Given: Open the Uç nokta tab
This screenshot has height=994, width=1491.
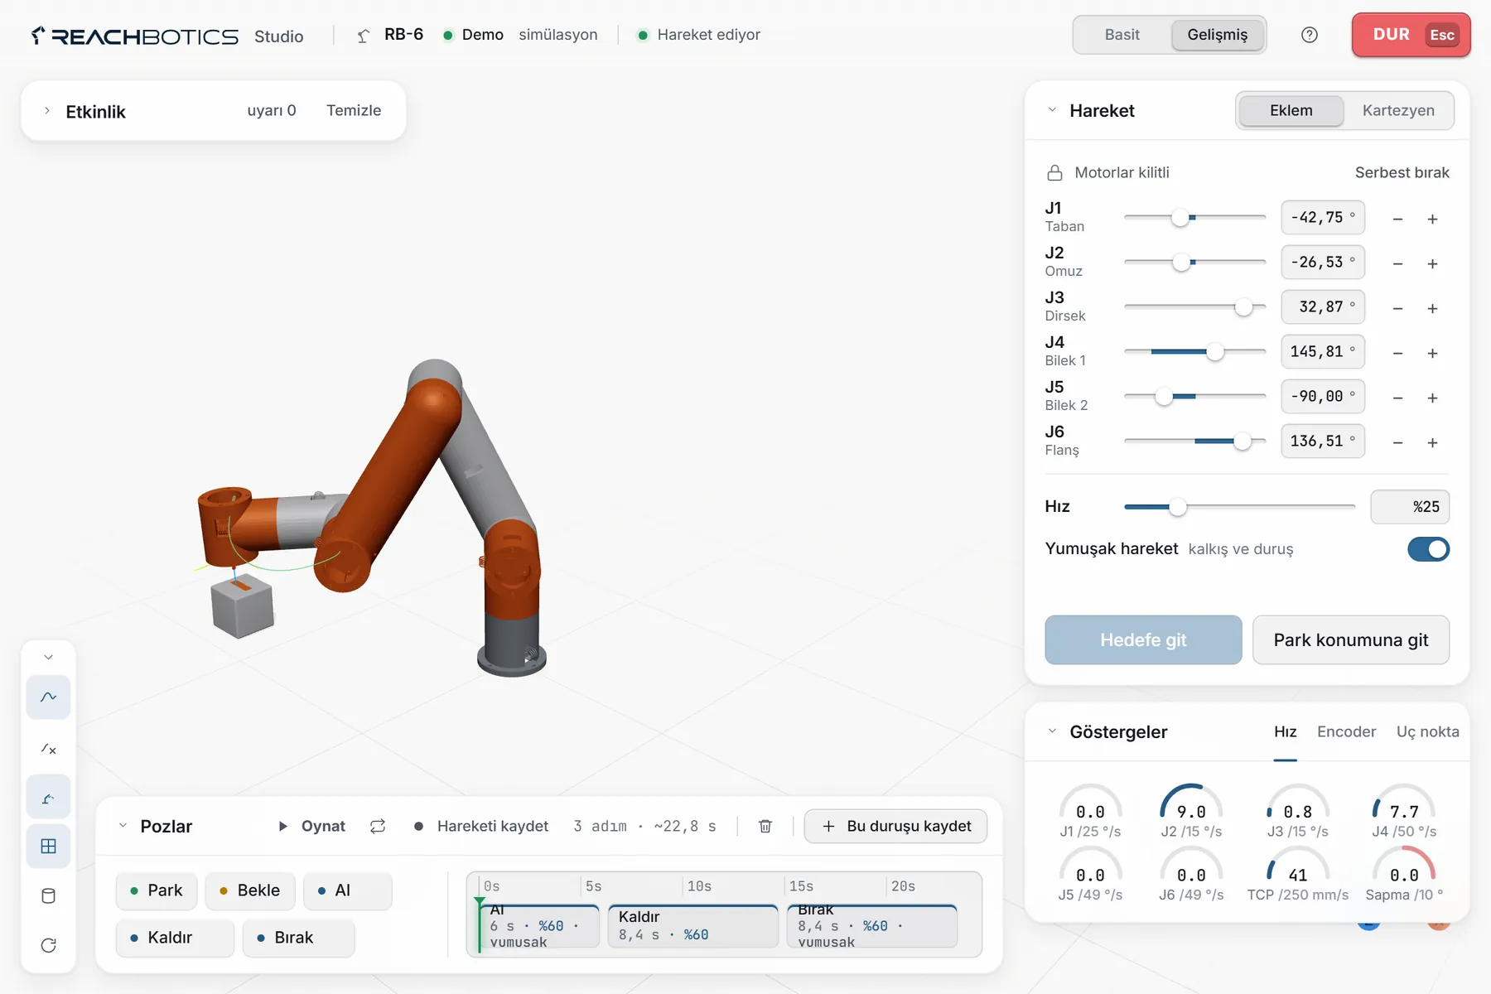Looking at the screenshot, I should [x=1427, y=731].
